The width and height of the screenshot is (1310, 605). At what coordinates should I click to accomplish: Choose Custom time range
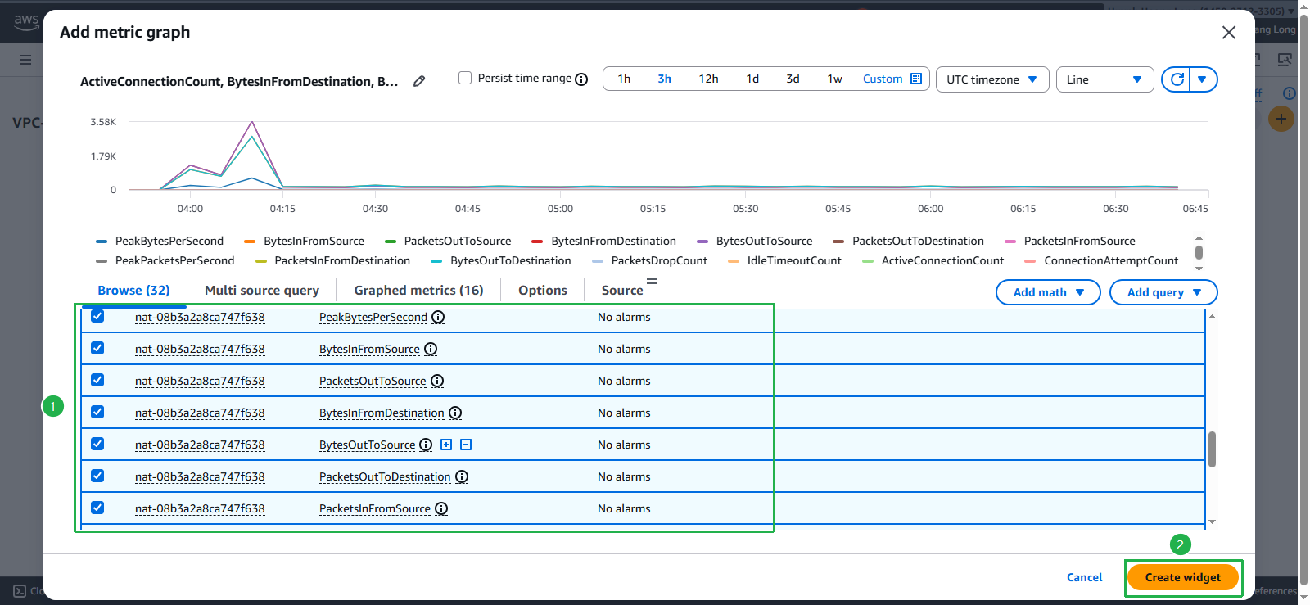883,79
